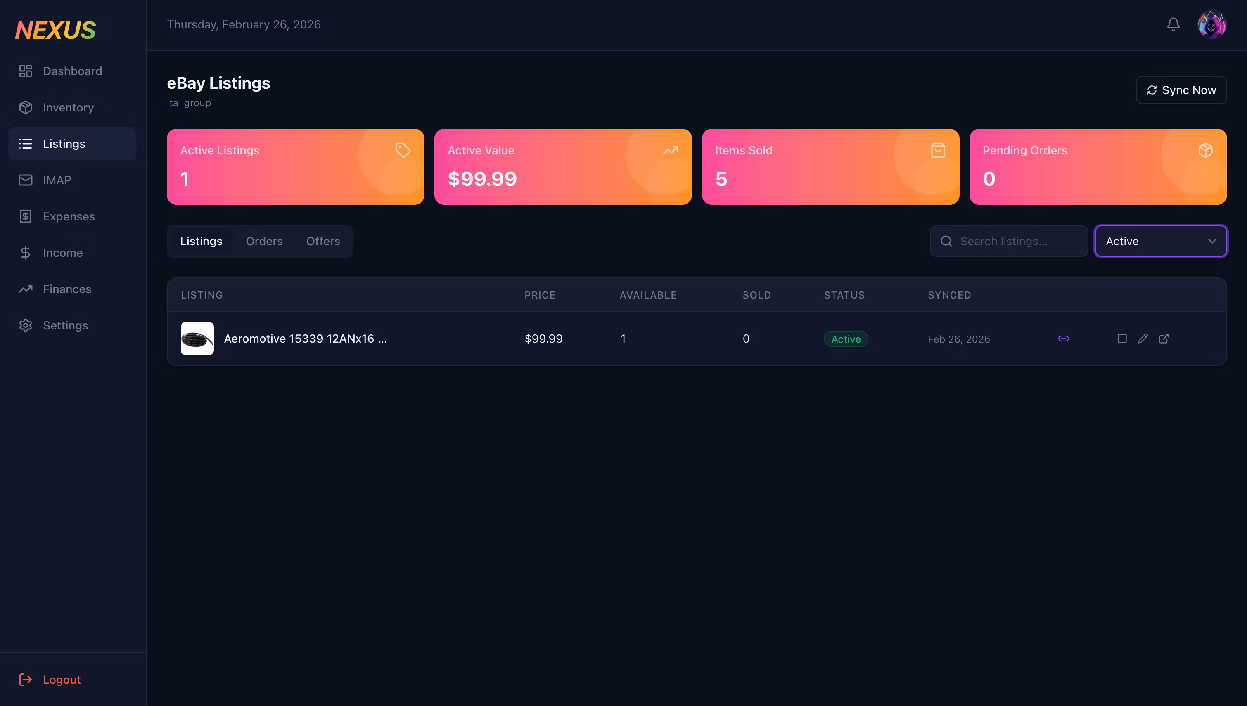Click the magnifier icon in the search box
Screen dimensions: 1247x706
click(946, 241)
